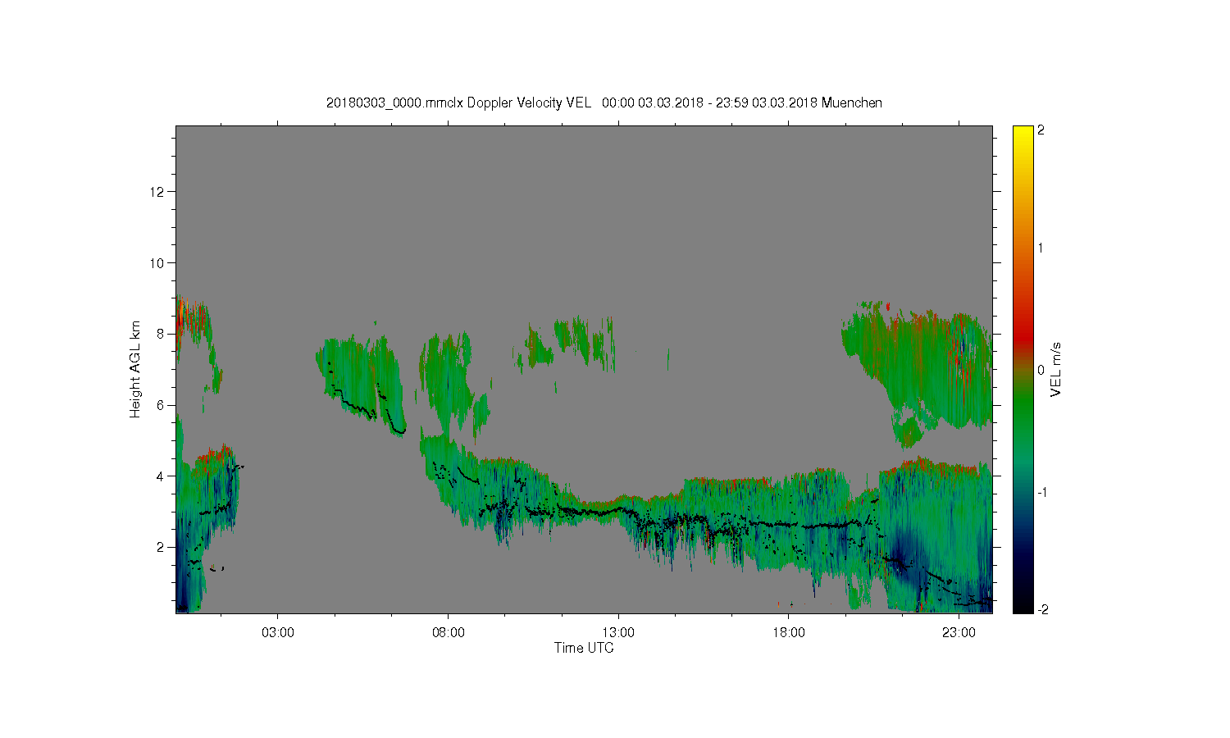The height and width of the screenshot is (738, 1230).
Task: Click the green middle section of colorbar
Action: [1023, 402]
